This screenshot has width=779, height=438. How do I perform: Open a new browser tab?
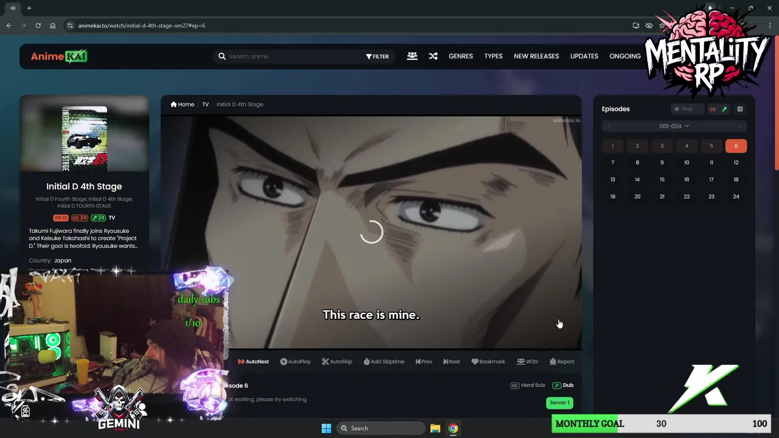(29, 8)
